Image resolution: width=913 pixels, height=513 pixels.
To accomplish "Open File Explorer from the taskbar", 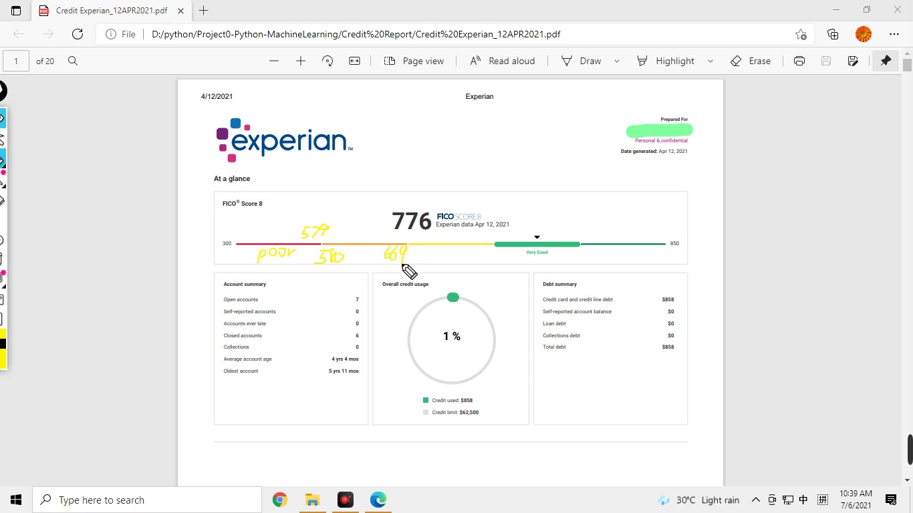I will point(313,500).
